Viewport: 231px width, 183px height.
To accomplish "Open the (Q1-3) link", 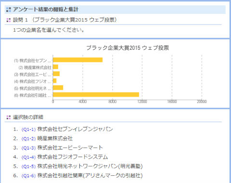I will pos(28,148).
